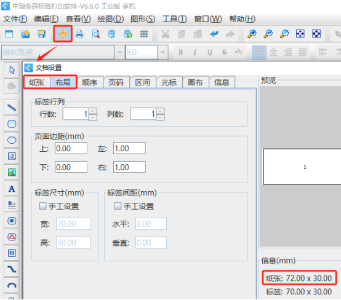Viewport: 341px width, 300px height.
Task: Click the zoom in magnifier icon
Action: 252,34
